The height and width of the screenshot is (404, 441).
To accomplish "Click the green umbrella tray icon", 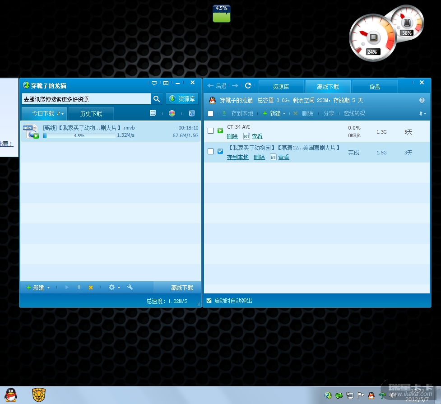I will click(382, 395).
